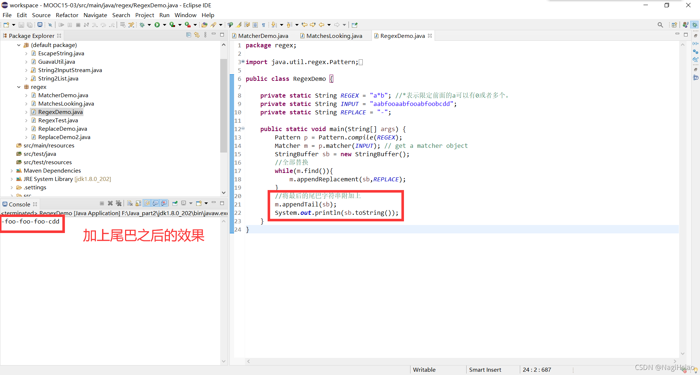700x375 pixels.
Task: Open the Navigate menu
Action: pyautogui.click(x=95, y=15)
